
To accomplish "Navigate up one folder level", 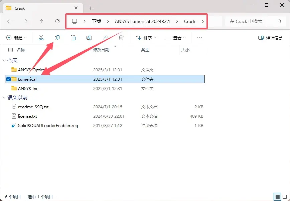I will tap(41, 21).
